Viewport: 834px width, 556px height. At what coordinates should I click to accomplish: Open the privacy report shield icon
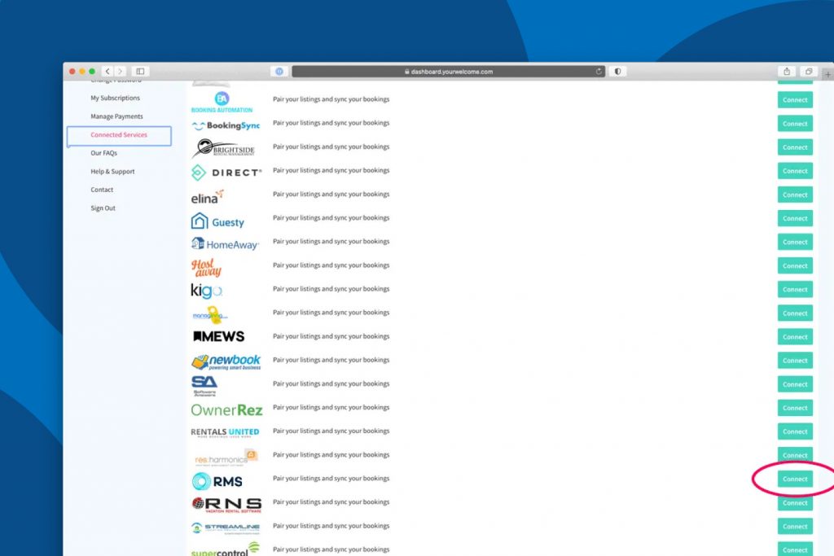coord(617,72)
